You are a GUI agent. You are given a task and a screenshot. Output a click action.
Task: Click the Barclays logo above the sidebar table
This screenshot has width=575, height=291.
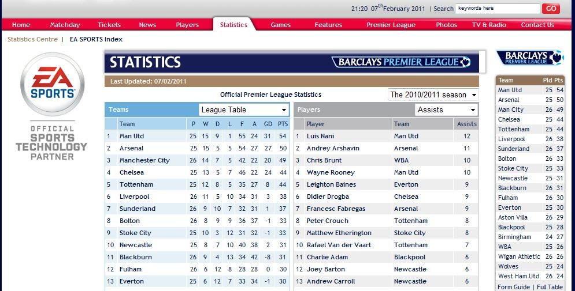pyautogui.click(x=530, y=58)
